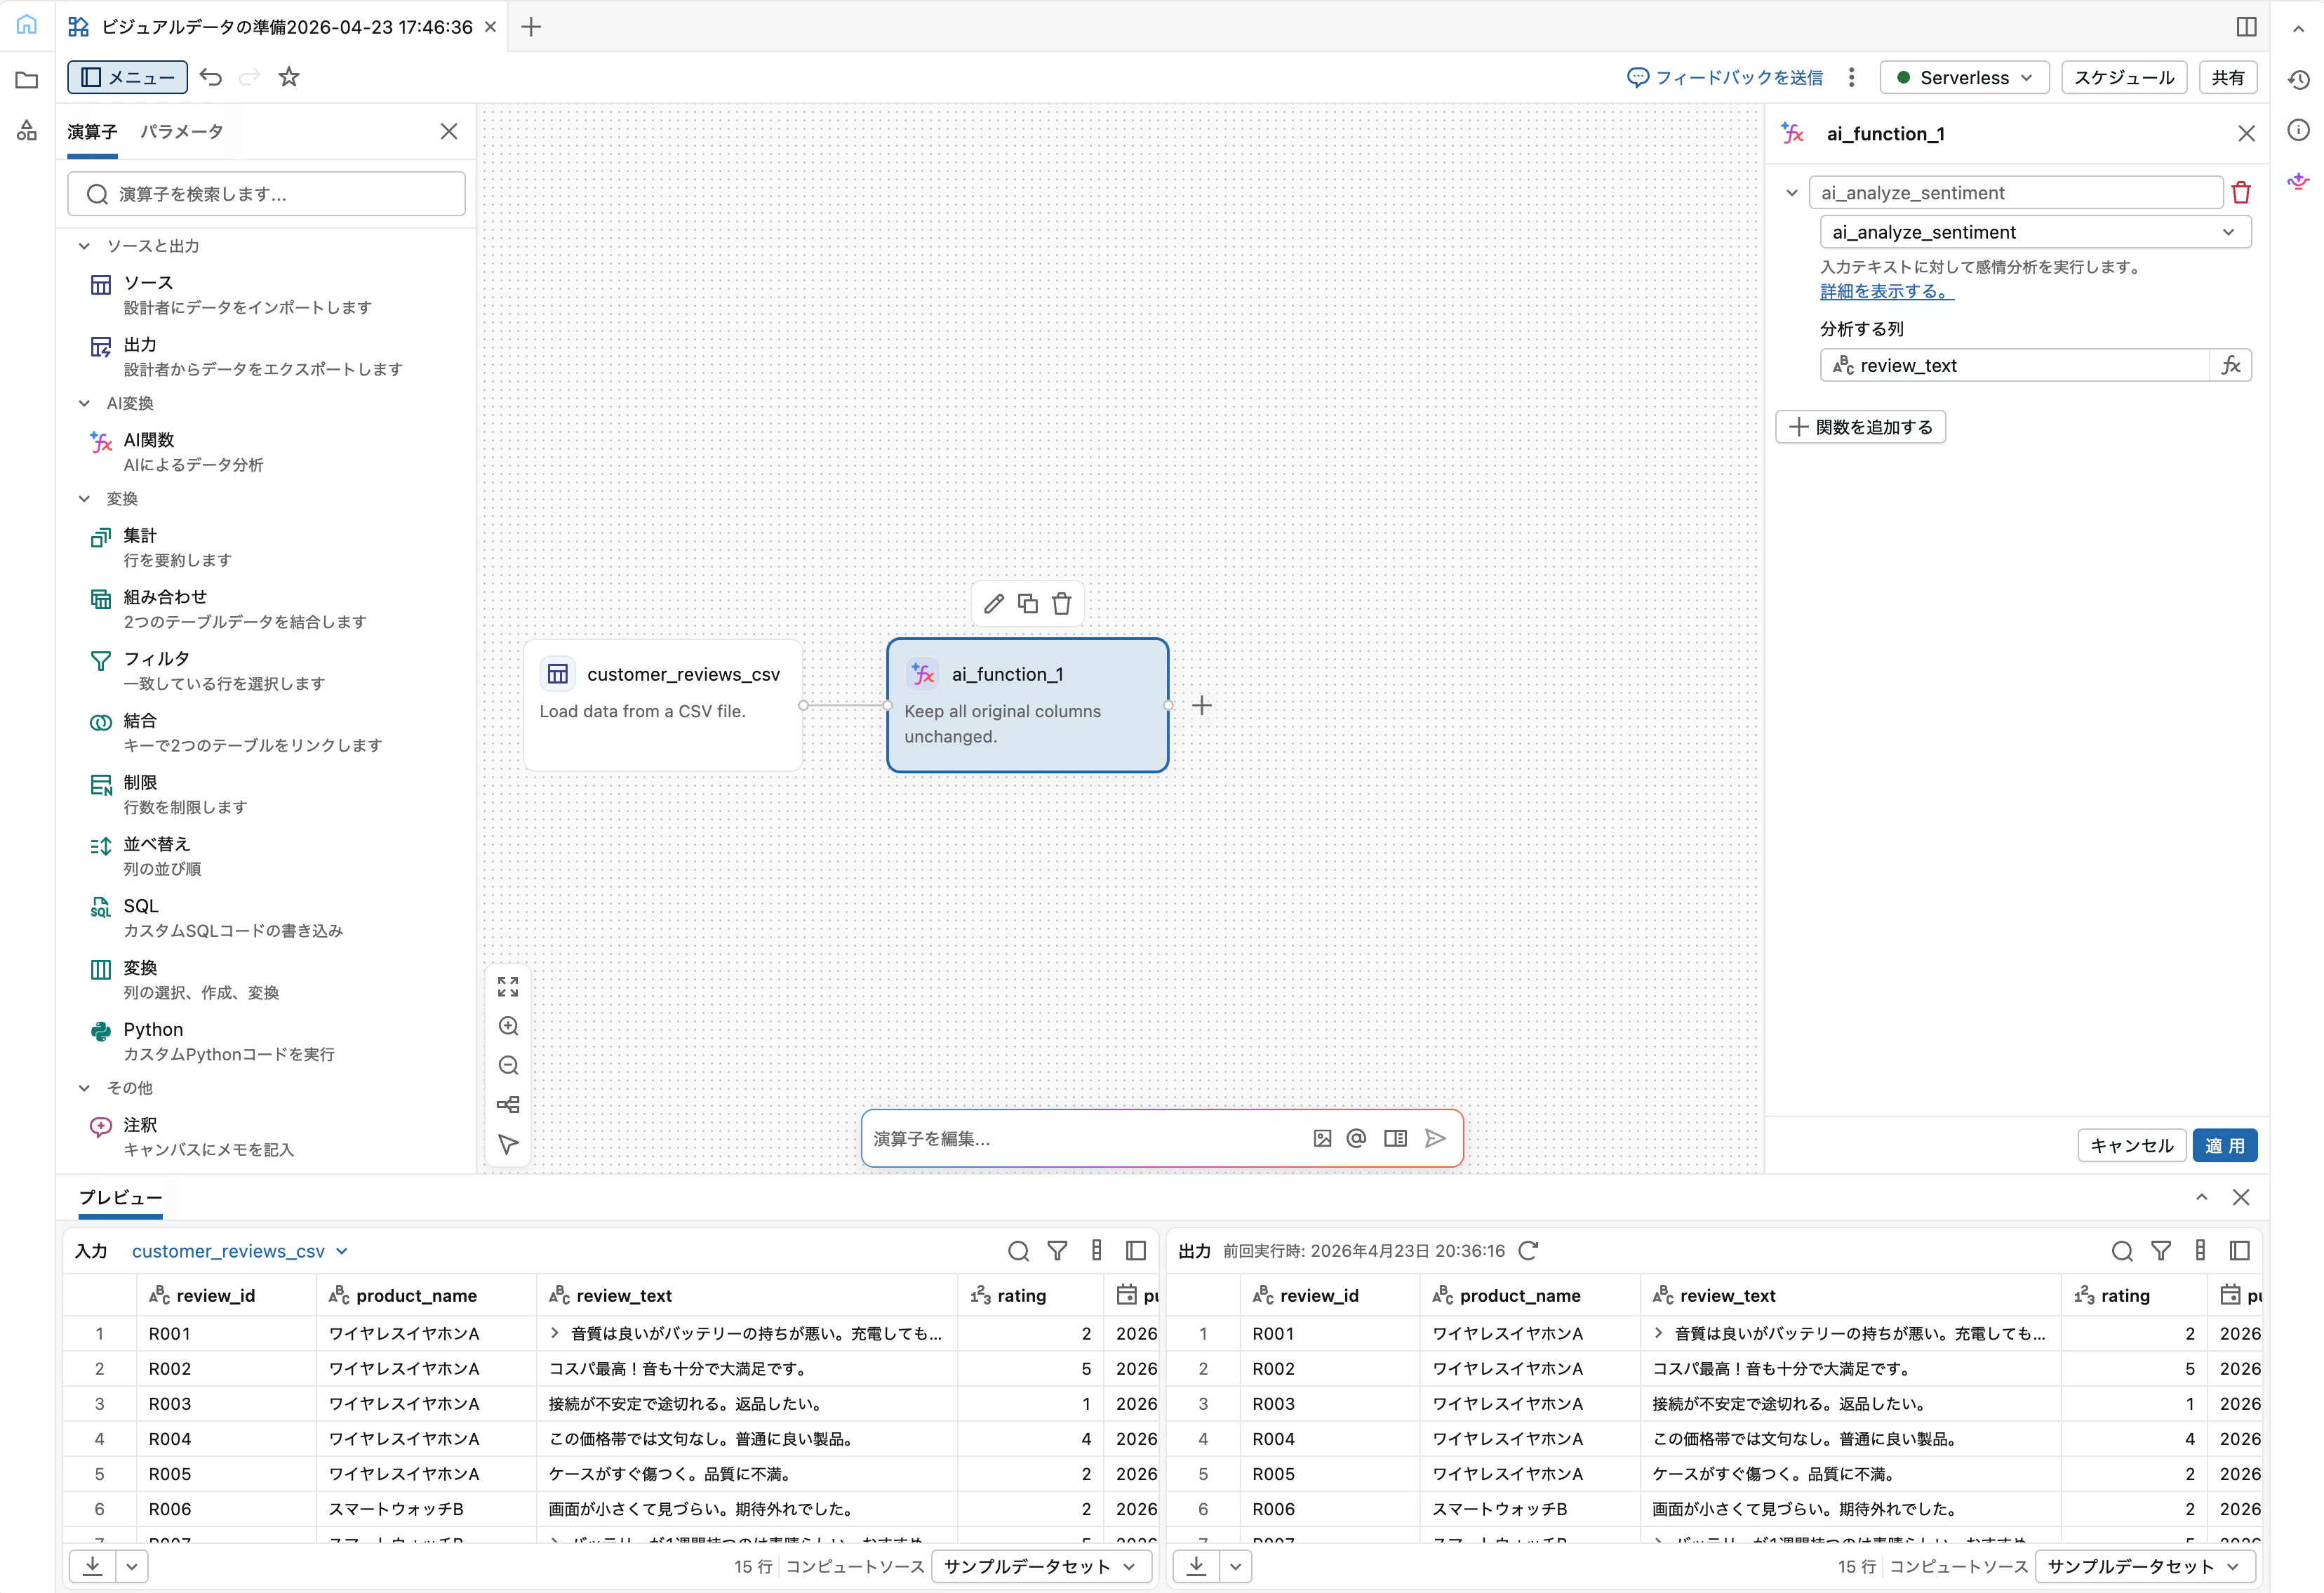Click the プレビュー tab label
2324x1593 pixels.
tap(120, 1198)
